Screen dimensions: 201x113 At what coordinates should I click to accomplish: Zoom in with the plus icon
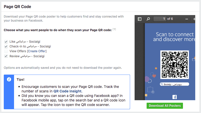tap(194, 19)
